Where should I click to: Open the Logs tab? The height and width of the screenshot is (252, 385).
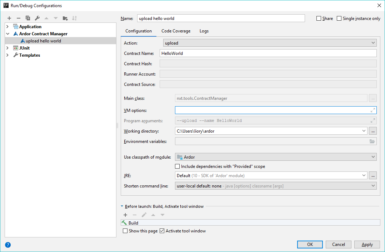pos(204,31)
